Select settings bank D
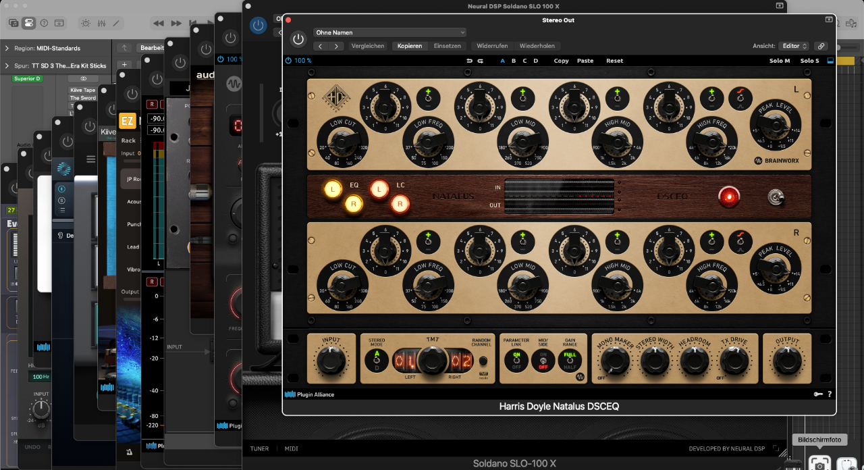This screenshot has width=864, height=470. click(536, 61)
